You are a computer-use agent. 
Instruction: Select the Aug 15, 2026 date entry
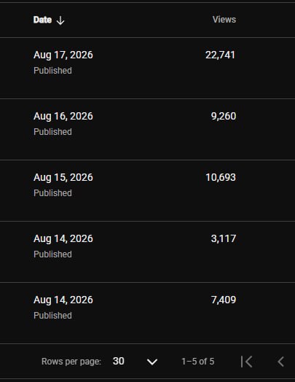(63, 177)
